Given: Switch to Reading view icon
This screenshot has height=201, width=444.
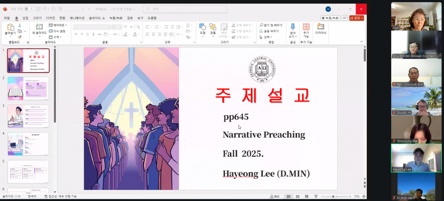Looking at the screenshot, I should pyautogui.click(x=307, y=197).
